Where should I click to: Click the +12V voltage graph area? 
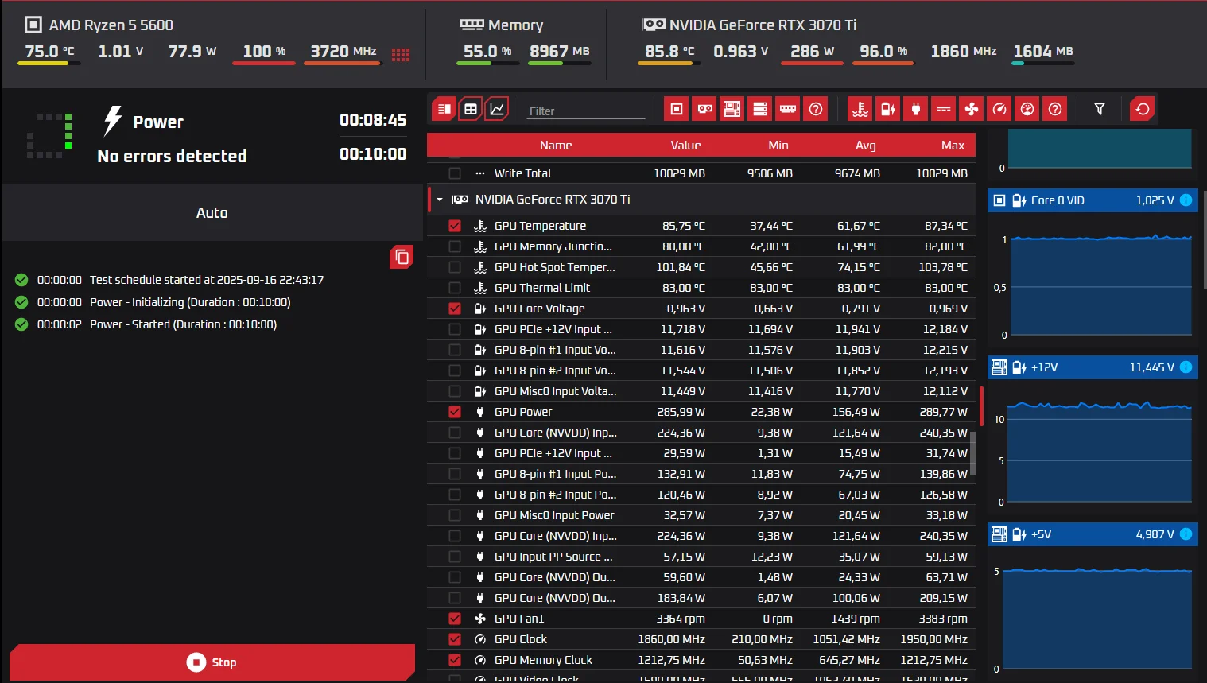(1100, 452)
